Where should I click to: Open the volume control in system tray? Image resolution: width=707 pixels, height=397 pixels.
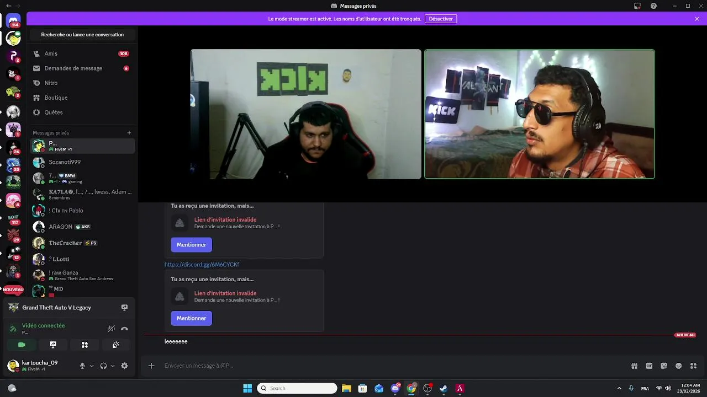click(668, 388)
